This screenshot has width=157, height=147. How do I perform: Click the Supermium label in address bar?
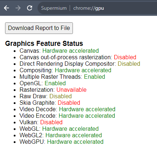54,8
